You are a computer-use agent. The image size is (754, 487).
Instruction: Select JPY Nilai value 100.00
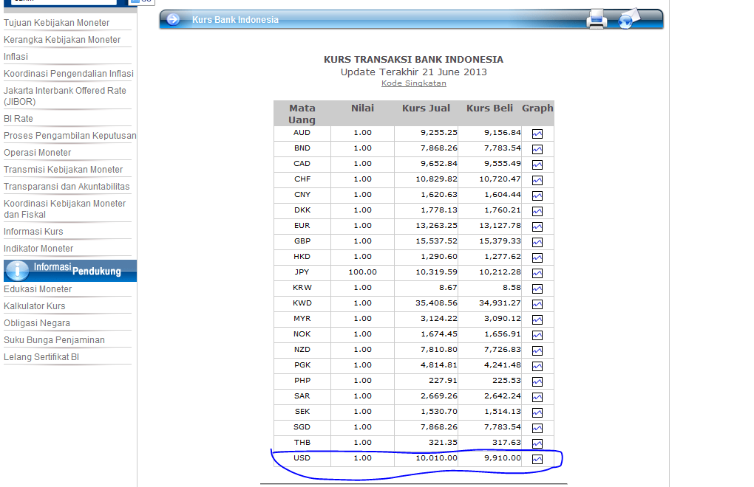pos(362,272)
